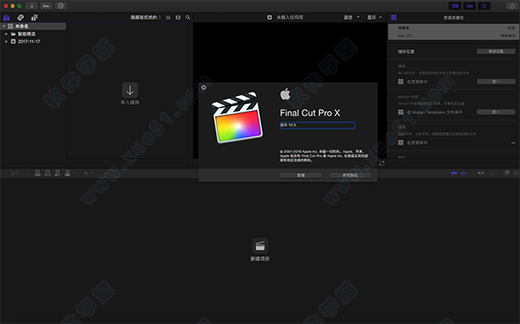Open Titles and Generators sidebar icon
The width and height of the screenshot is (520, 324).
click(x=34, y=17)
